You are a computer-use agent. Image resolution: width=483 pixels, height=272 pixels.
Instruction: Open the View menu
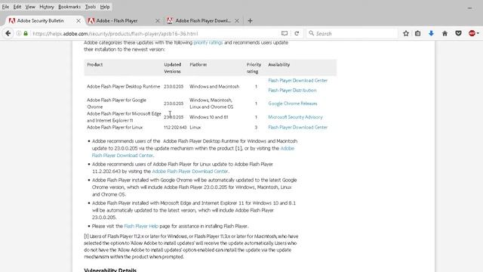(30, 7)
